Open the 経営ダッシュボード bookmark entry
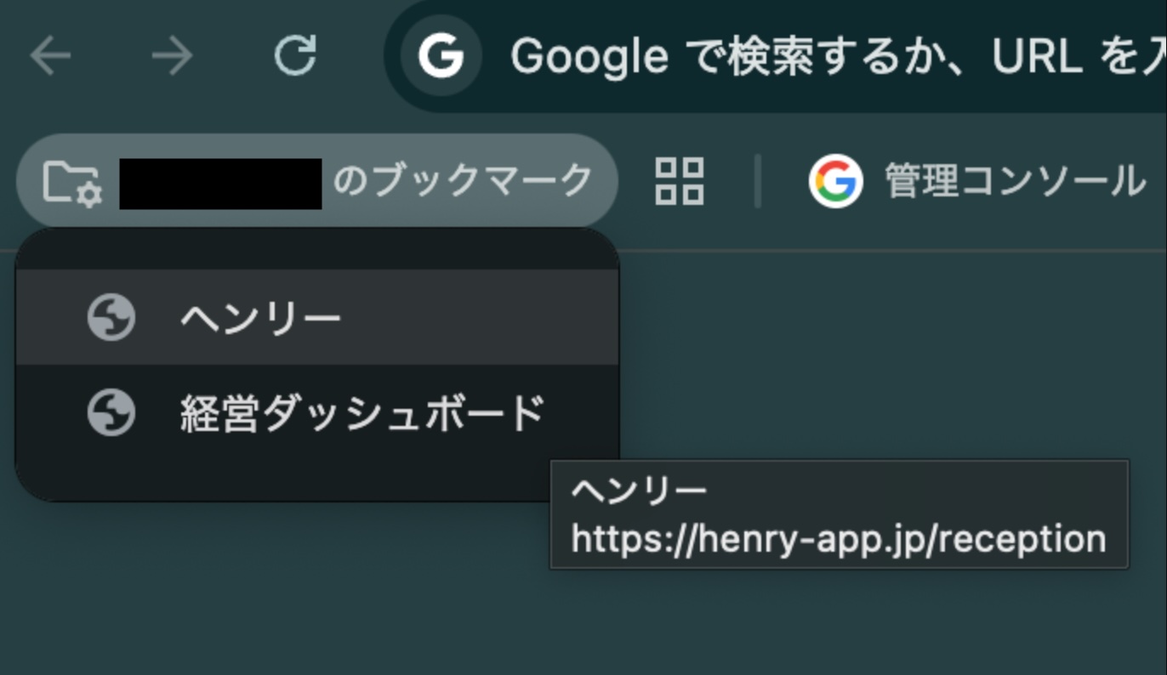This screenshot has height=675, width=1167. coord(361,413)
